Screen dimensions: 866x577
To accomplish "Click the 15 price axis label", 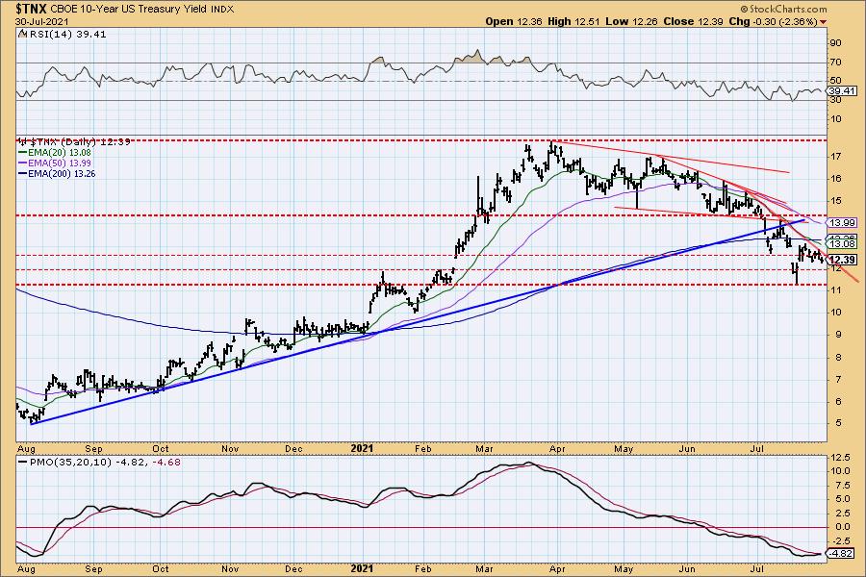I will [x=835, y=201].
